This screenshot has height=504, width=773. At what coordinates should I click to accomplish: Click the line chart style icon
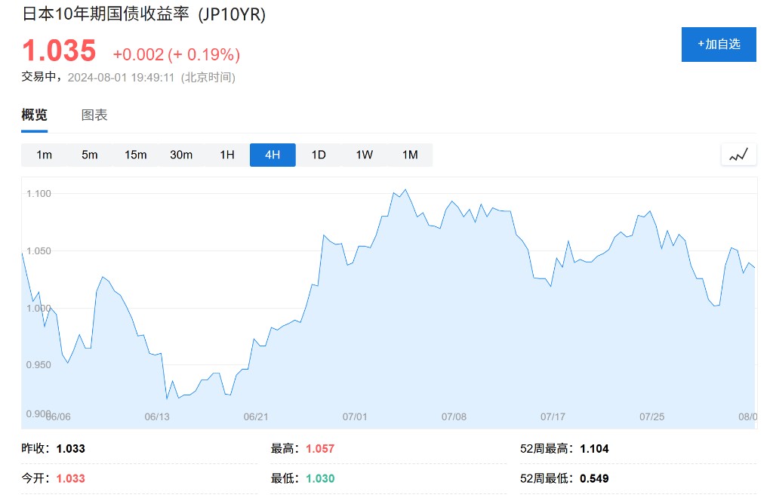tap(738, 155)
